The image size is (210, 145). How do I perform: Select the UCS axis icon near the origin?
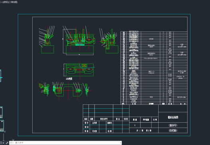point(4,135)
